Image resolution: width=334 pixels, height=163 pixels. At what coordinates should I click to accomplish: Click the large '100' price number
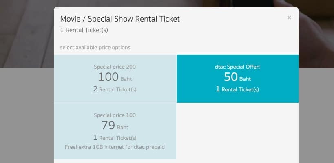pos(108,76)
